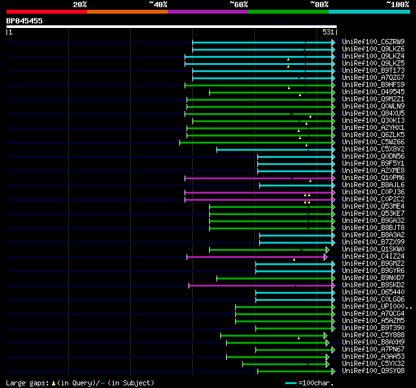Click the 531 query length label

point(328,32)
